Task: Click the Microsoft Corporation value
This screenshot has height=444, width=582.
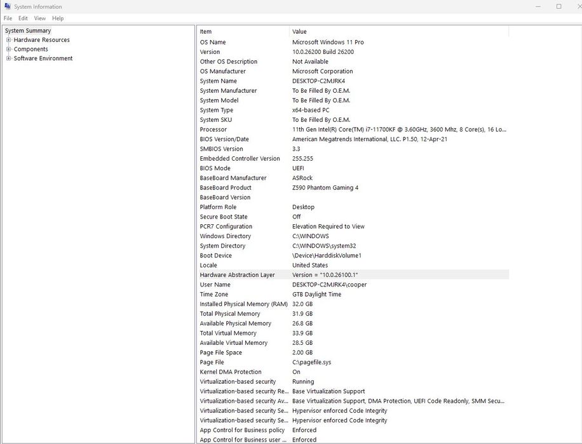Action: click(x=323, y=71)
